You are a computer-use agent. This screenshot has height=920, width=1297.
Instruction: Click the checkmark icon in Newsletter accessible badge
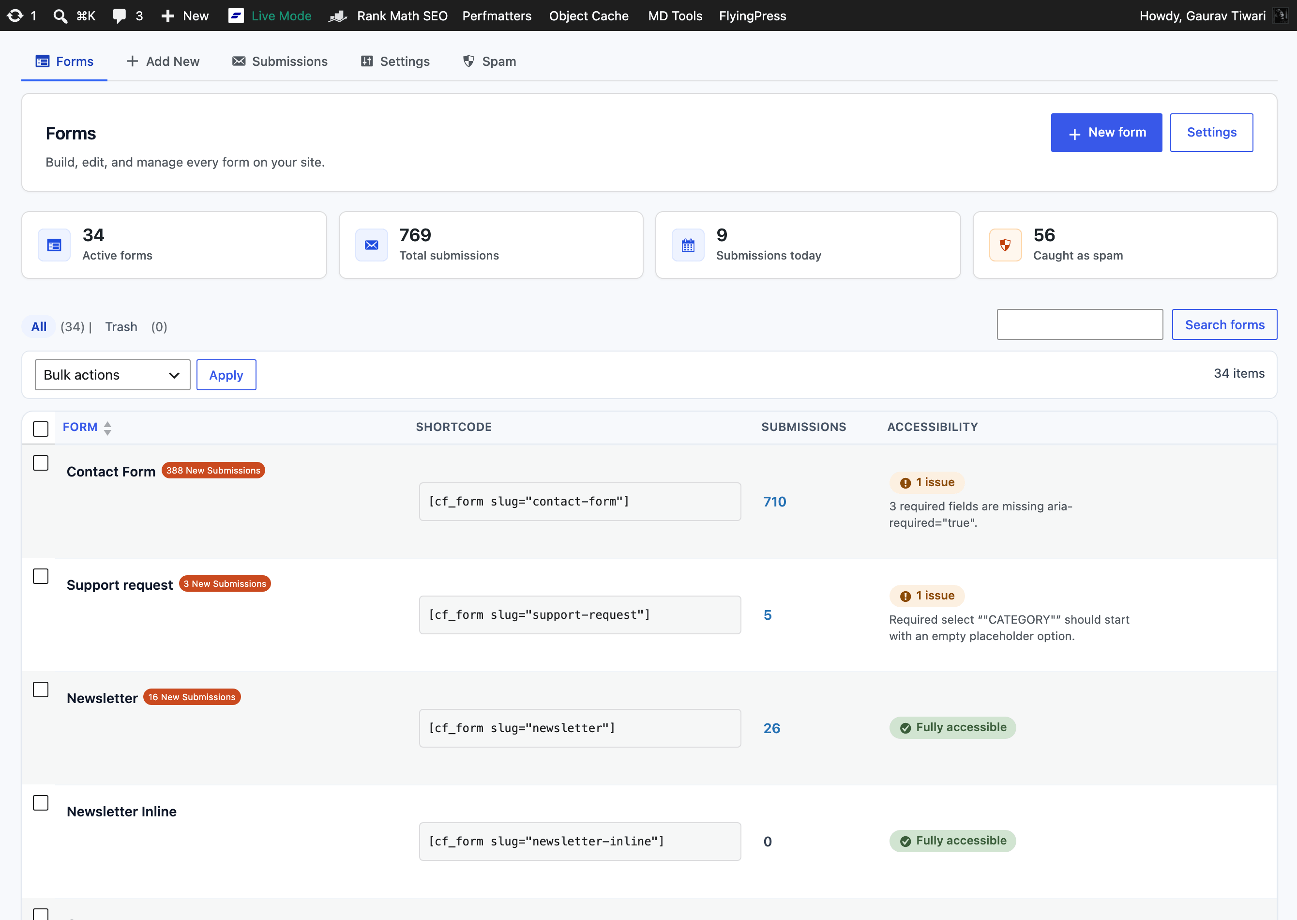tap(905, 728)
